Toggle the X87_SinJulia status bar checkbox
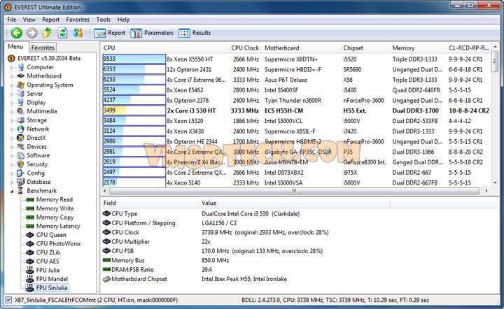 point(8,301)
